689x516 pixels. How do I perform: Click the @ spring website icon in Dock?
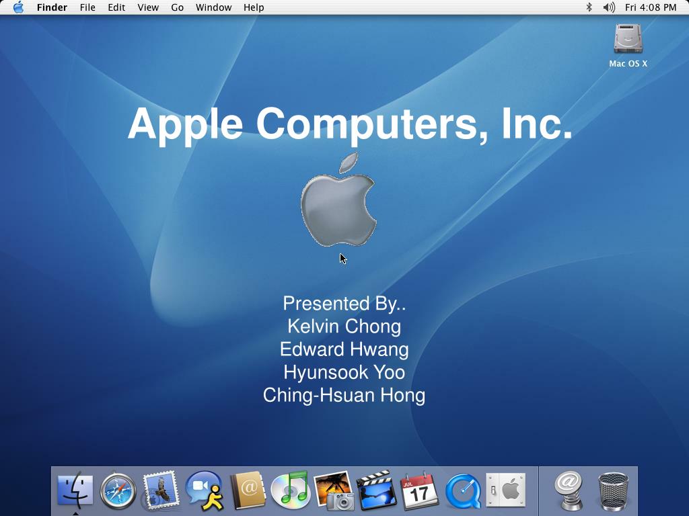click(569, 490)
